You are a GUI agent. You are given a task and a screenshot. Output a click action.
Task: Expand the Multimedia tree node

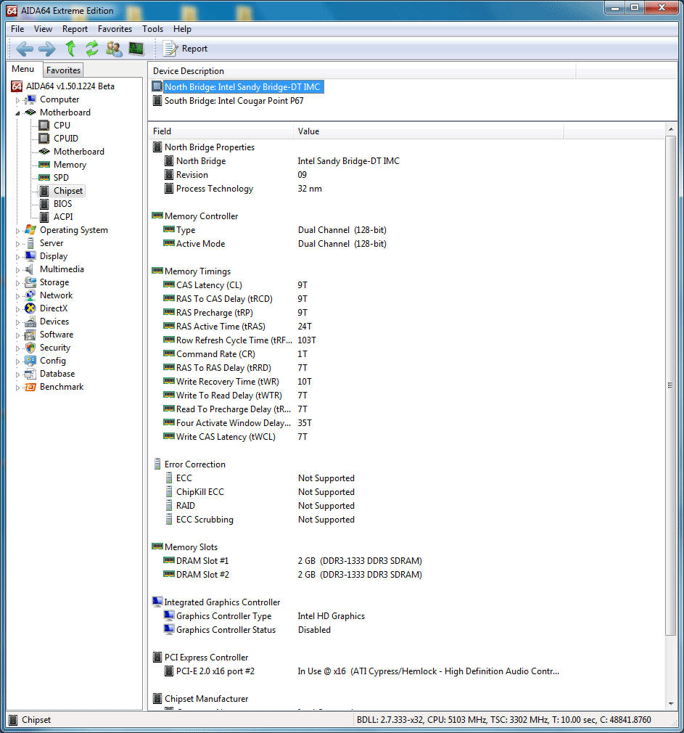[17, 270]
